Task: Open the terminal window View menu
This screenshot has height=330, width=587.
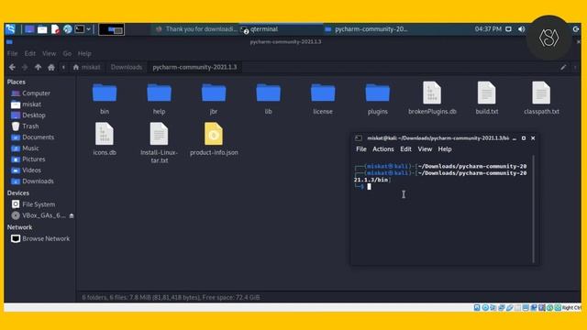Action: click(425, 148)
